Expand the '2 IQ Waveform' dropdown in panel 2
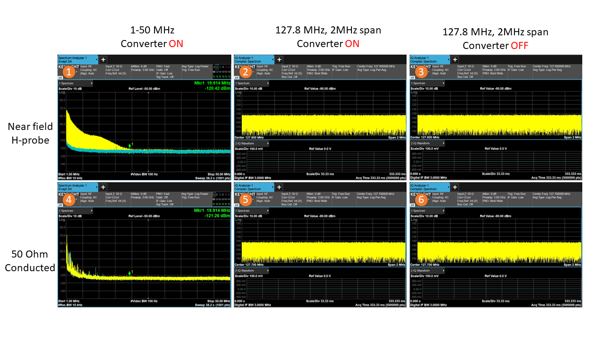Screen dimensions: 603x339 252,143
